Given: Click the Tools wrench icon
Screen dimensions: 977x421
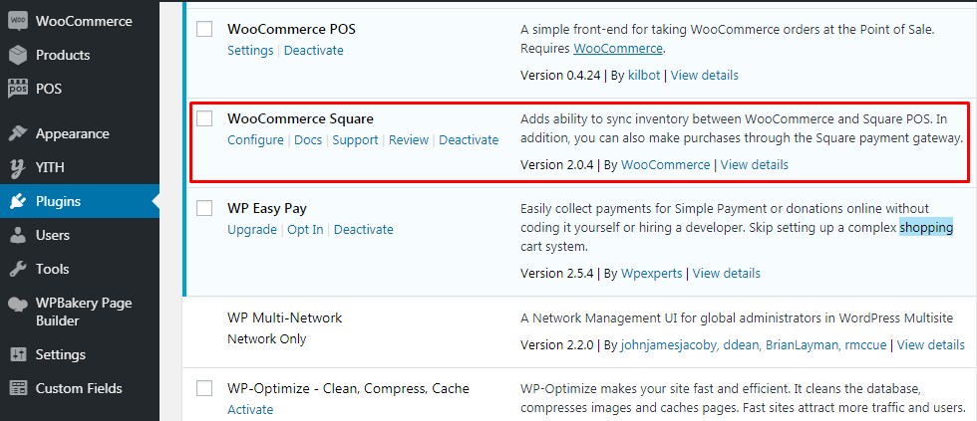Looking at the screenshot, I should (x=18, y=269).
